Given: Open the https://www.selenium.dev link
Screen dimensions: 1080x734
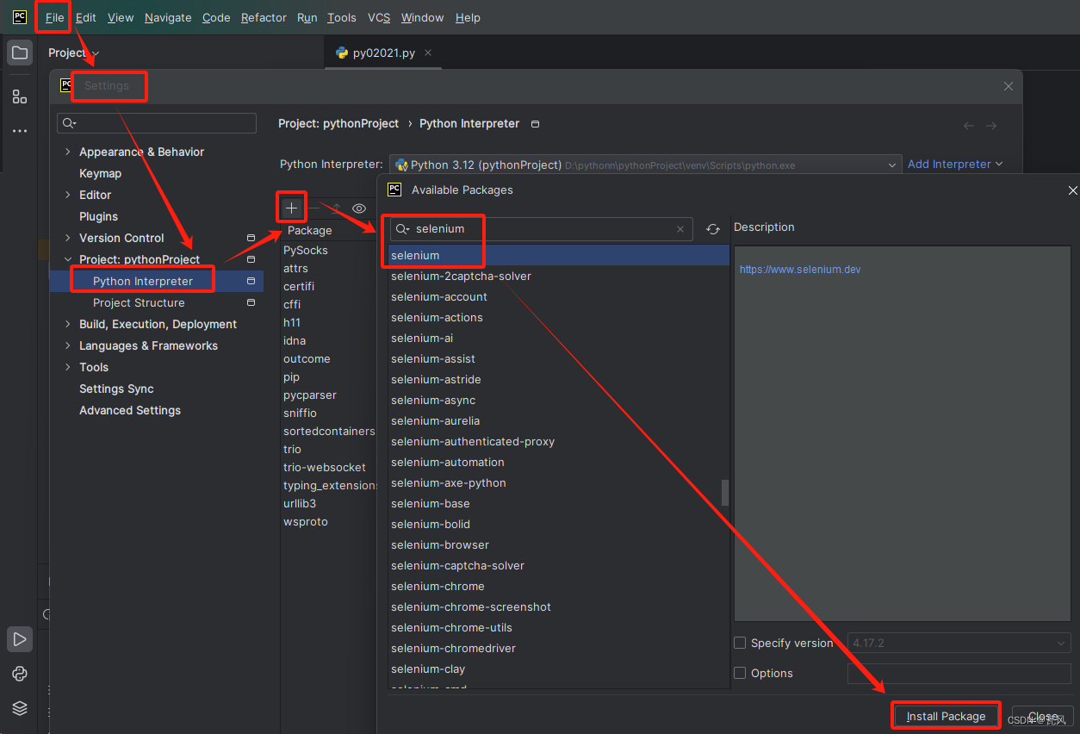Looking at the screenshot, I should point(800,270).
